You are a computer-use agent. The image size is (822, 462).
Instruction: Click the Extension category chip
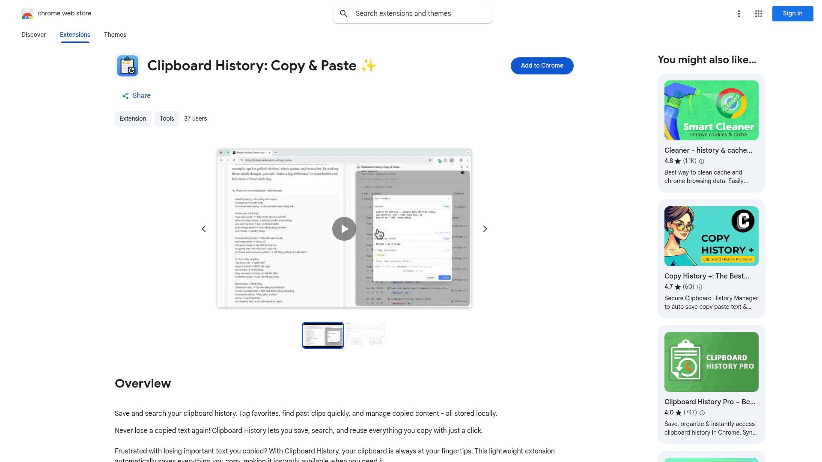(x=133, y=119)
